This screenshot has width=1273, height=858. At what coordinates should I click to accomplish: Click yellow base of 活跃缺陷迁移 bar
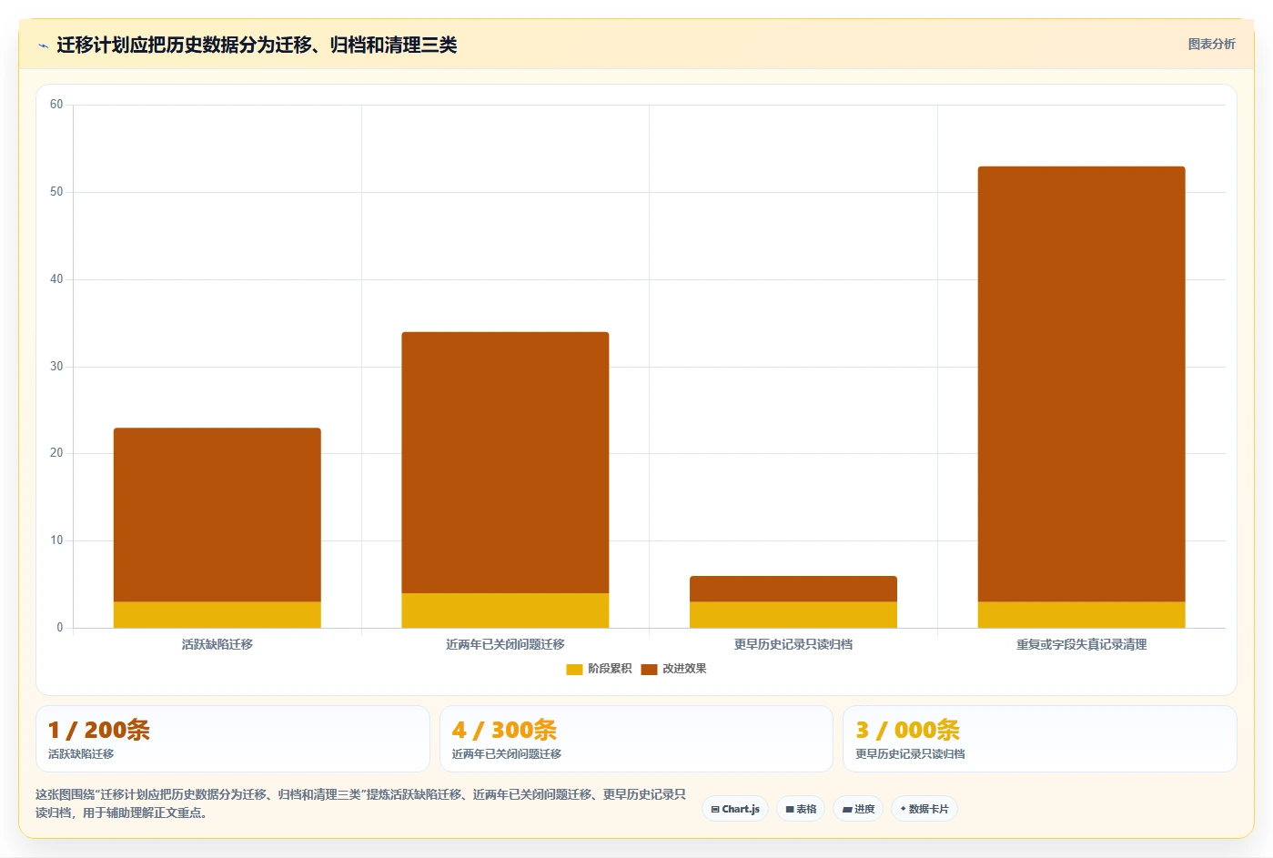217,615
